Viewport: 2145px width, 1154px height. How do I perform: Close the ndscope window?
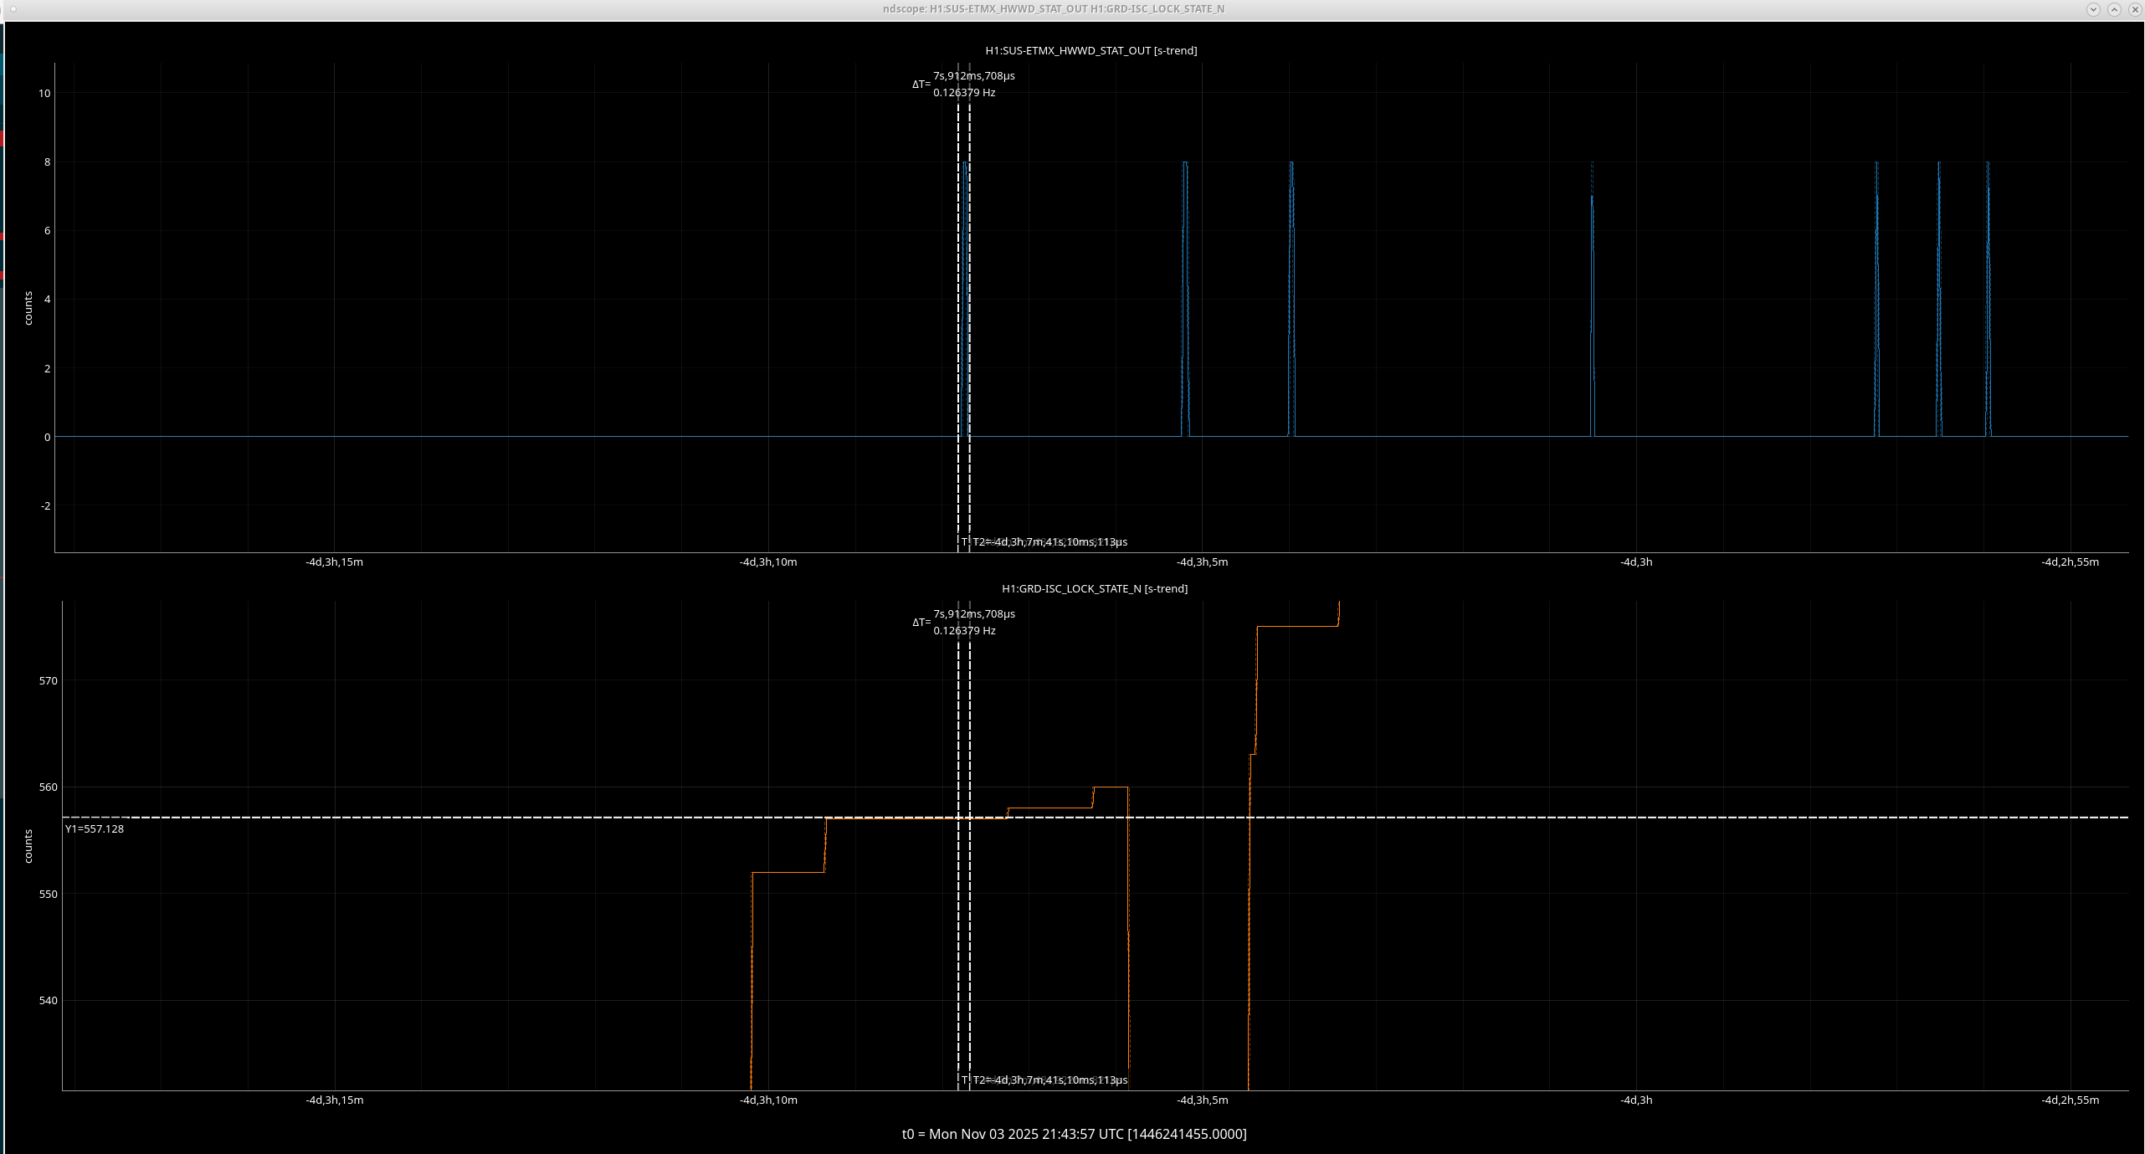[2134, 9]
